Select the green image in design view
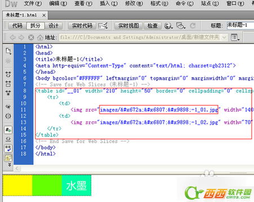 [47, 185]
